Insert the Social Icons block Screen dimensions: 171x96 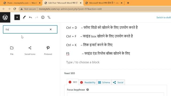(30, 51)
